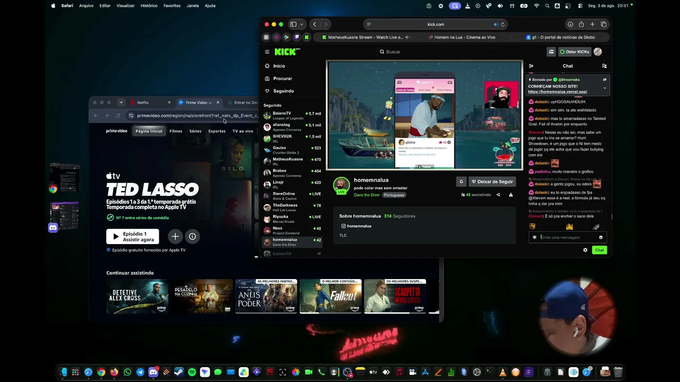Send message with green Chat button
The width and height of the screenshot is (680, 382).
[x=599, y=250]
